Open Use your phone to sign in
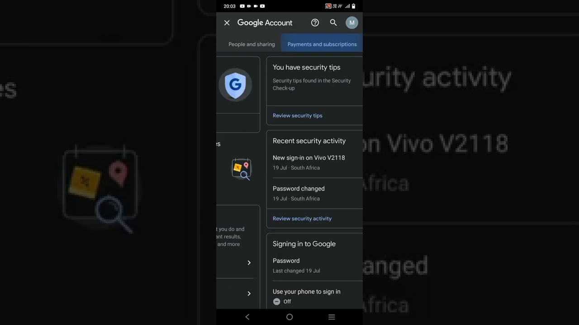The image size is (579, 325). click(314, 296)
